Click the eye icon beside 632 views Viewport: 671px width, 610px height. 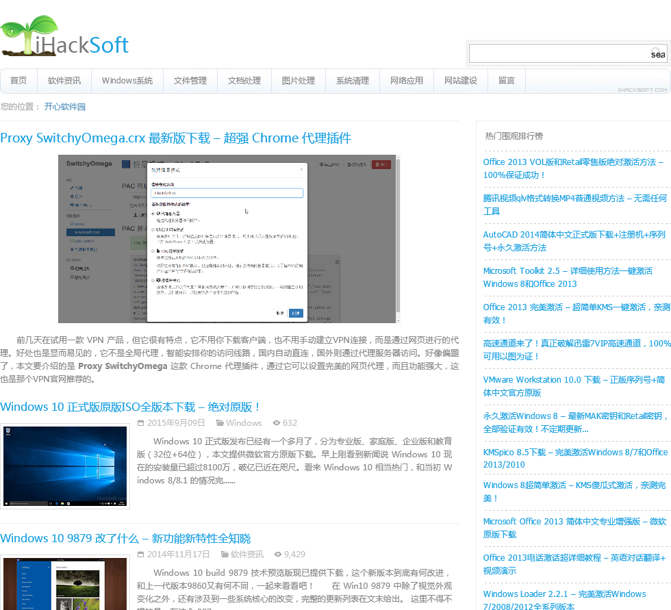click(277, 423)
